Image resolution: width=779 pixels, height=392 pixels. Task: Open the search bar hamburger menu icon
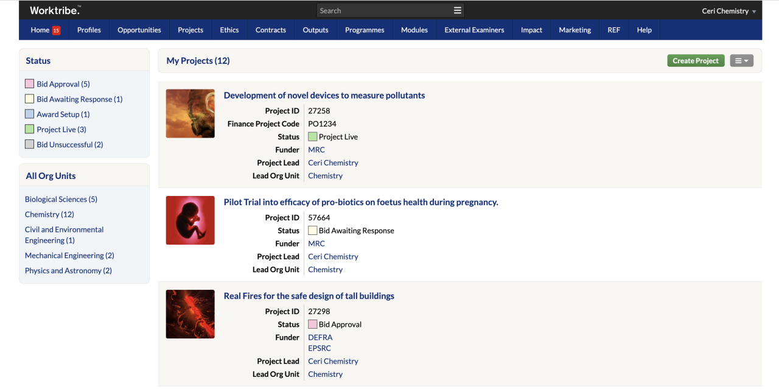pyautogui.click(x=457, y=10)
